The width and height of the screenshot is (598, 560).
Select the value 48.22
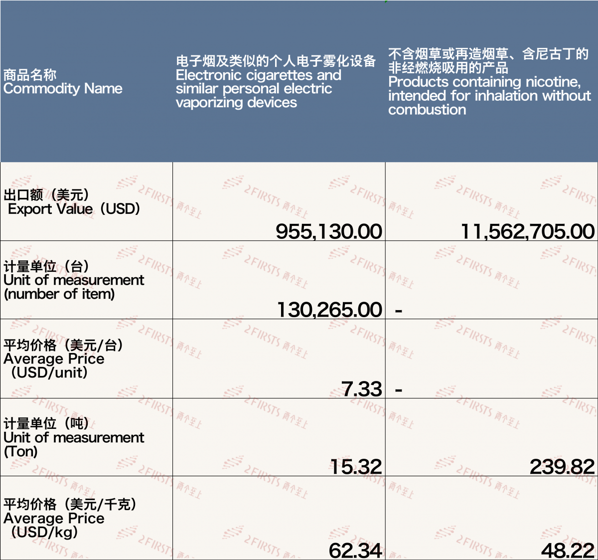[568, 551]
